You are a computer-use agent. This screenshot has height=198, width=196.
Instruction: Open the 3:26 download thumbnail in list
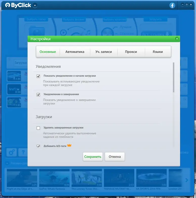point(14,76)
